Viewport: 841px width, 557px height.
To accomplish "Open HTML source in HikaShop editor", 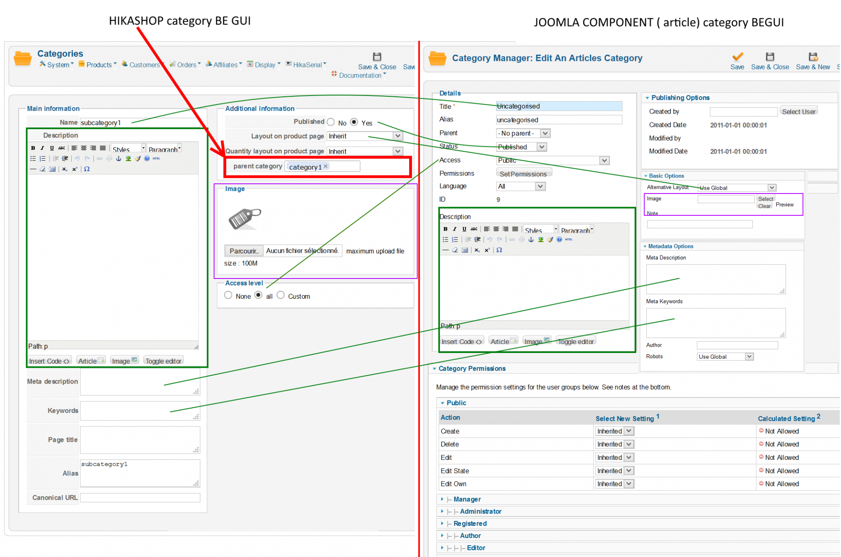I will pyautogui.click(x=156, y=159).
